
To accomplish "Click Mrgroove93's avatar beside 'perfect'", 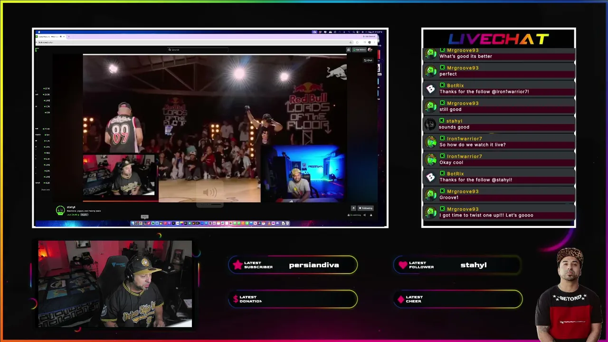I will click(430, 71).
